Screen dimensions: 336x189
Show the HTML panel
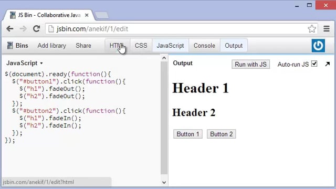point(117,46)
